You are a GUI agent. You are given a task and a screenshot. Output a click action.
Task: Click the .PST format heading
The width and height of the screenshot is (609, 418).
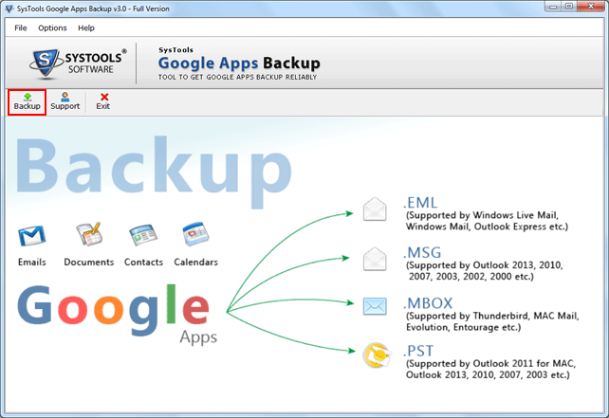click(418, 351)
